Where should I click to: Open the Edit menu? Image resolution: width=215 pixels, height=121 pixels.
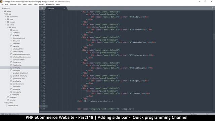point(6,4)
